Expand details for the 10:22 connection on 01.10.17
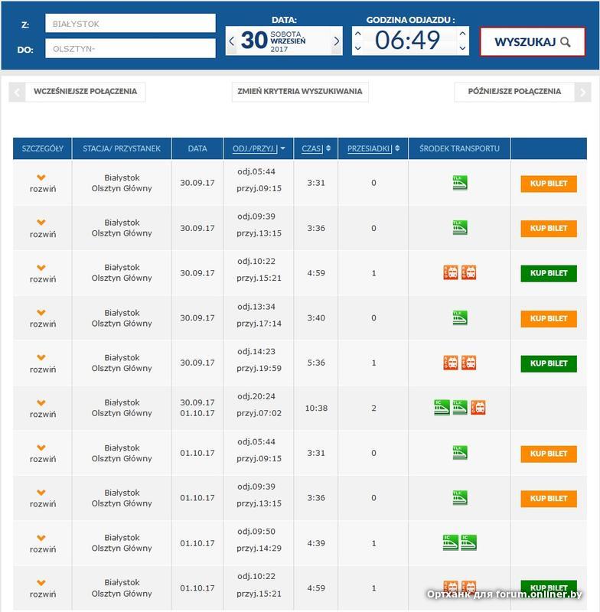The width and height of the screenshot is (600, 612). (42, 588)
